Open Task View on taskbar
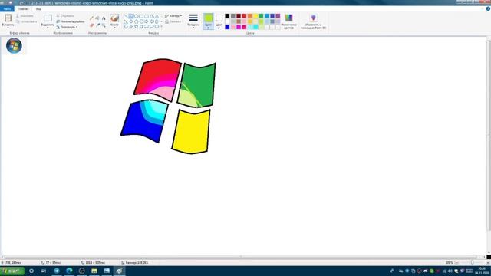 coord(44,271)
